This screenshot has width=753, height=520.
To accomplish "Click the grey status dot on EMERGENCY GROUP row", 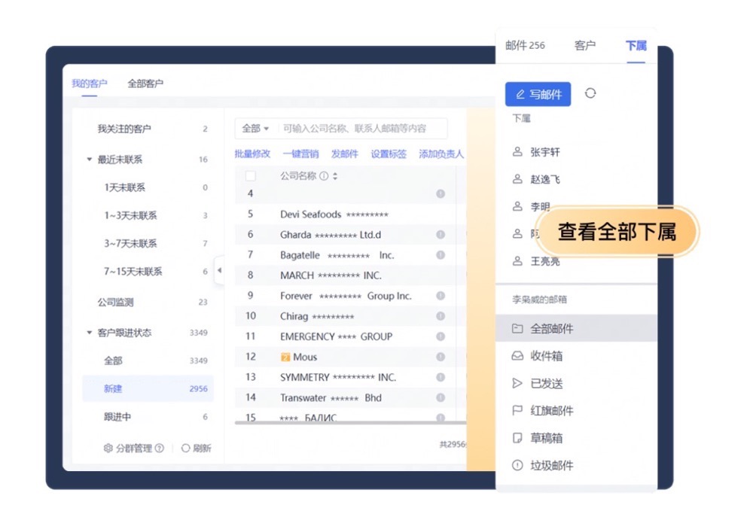I will pos(441,336).
